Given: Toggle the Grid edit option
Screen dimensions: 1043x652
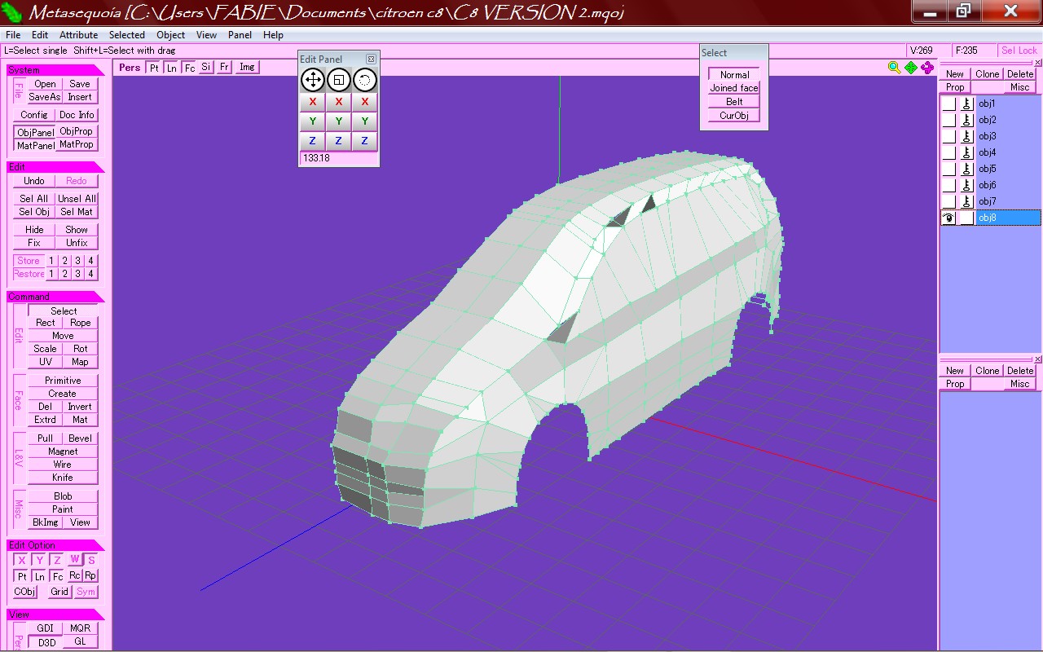Looking at the screenshot, I should coord(59,592).
